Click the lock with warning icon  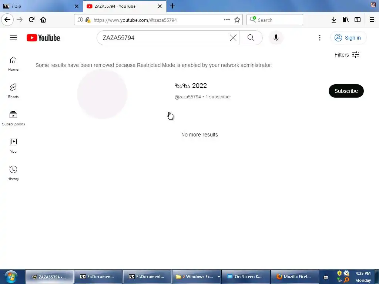[x=88, y=20]
